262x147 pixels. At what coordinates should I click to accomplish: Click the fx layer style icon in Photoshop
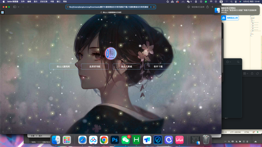[229, 141]
